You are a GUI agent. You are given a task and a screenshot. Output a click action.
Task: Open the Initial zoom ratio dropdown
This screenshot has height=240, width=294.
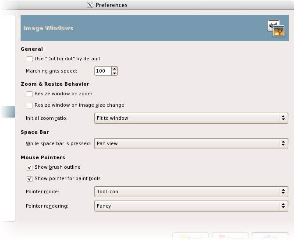click(191, 118)
